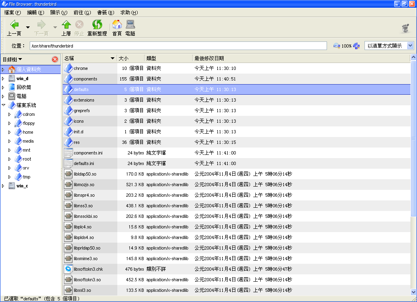
Task: Click the Back (上一頁) arrow icon
Action: 14,25
